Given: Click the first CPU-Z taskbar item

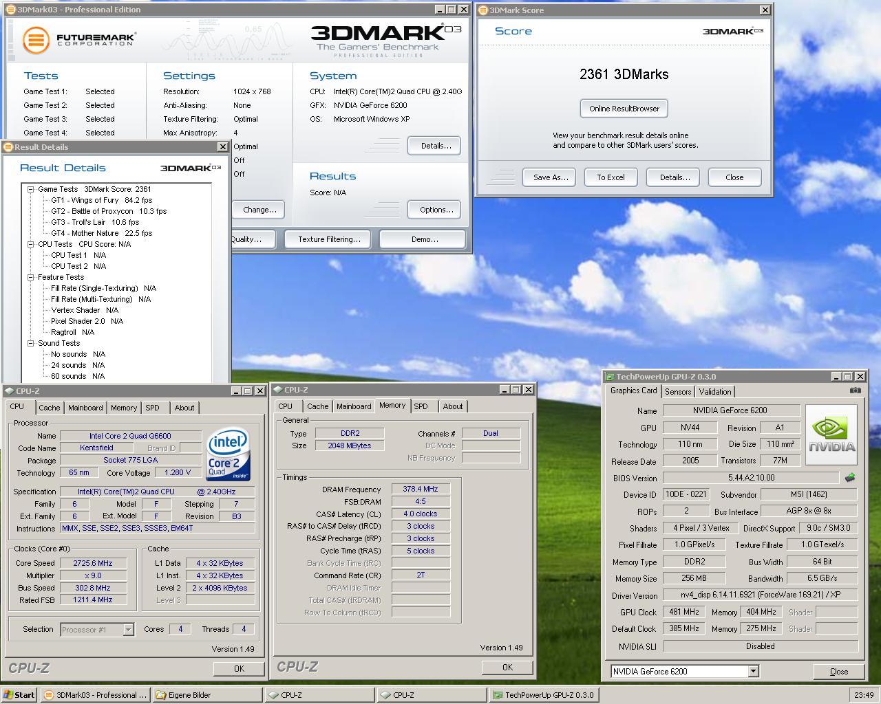Looking at the screenshot, I should point(319,695).
